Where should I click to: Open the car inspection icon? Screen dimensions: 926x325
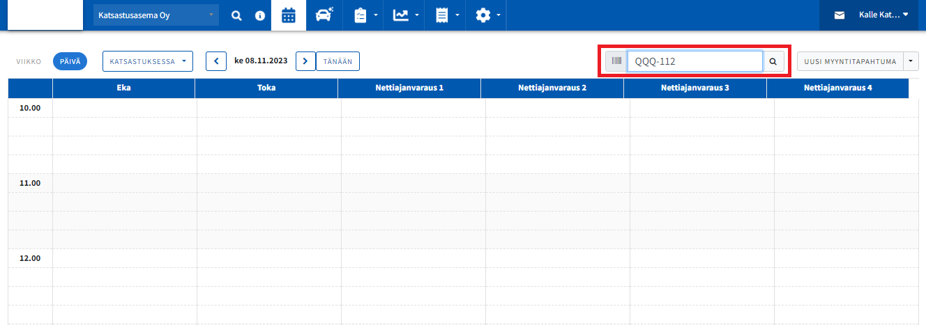point(324,15)
